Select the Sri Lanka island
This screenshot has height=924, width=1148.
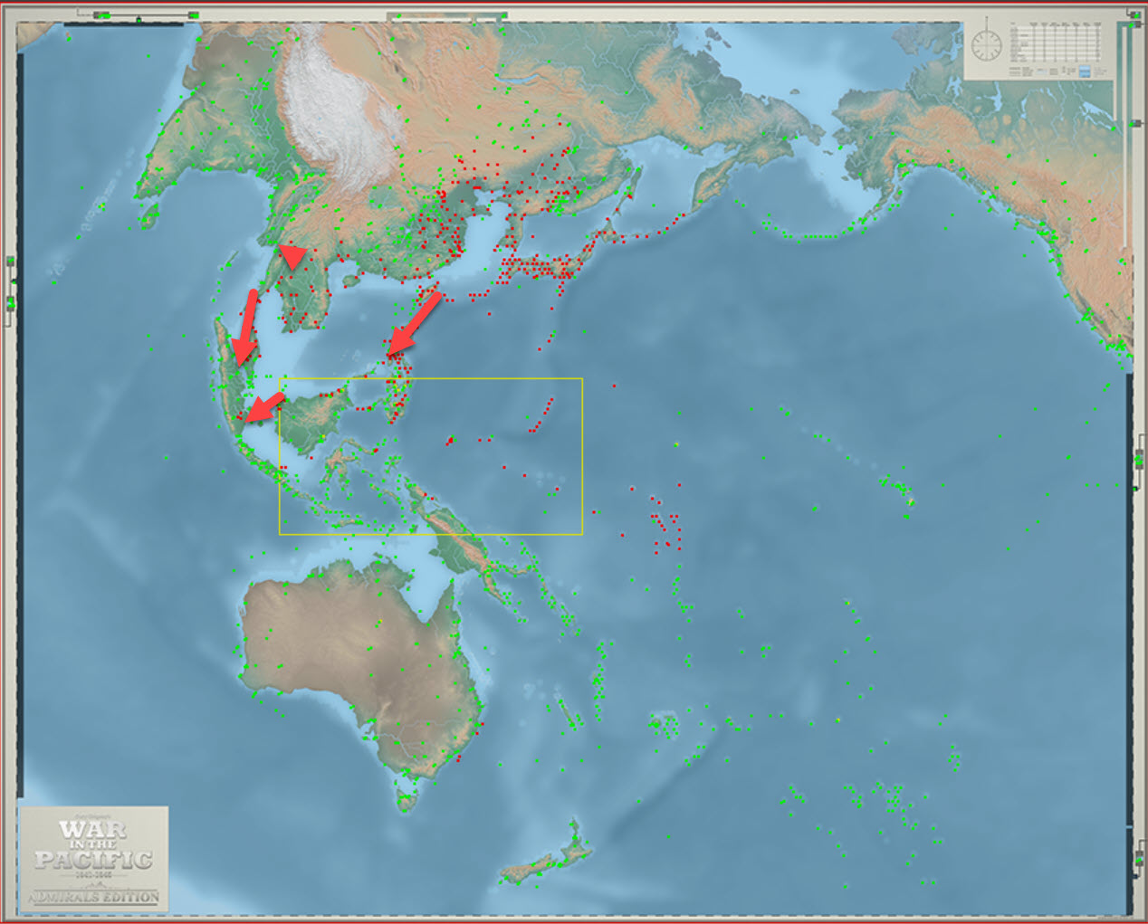pos(150,216)
